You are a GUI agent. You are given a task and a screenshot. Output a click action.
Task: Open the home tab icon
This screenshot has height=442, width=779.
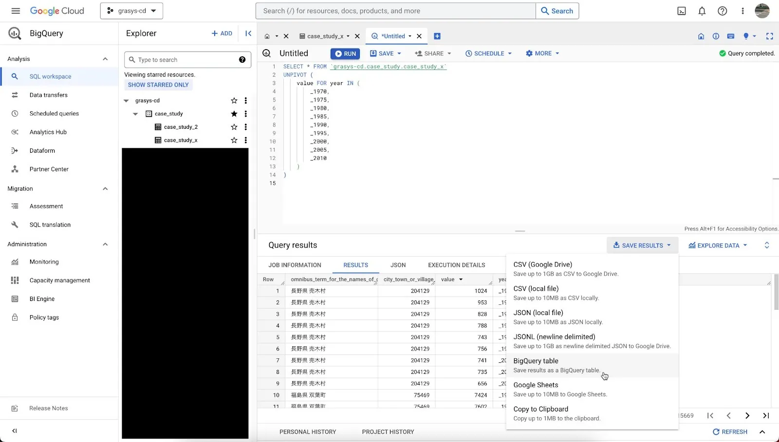tap(267, 36)
